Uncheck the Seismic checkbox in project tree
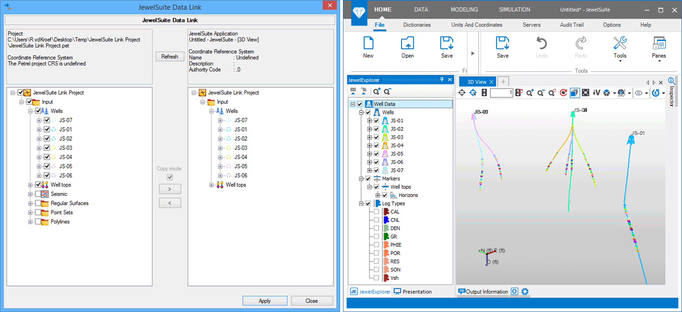This screenshot has height=312, width=682. click(38, 194)
